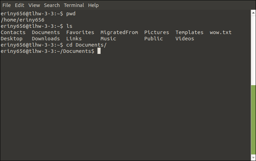Image resolution: width=256 pixels, height=161 pixels.
Task: Click the scrollbar up arrow
Action: [x=253, y=13]
